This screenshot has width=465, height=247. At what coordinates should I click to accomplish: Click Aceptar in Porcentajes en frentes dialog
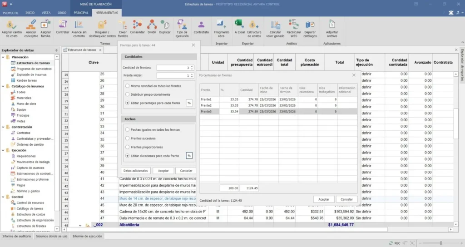pyautogui.click(x=323, y=199)
